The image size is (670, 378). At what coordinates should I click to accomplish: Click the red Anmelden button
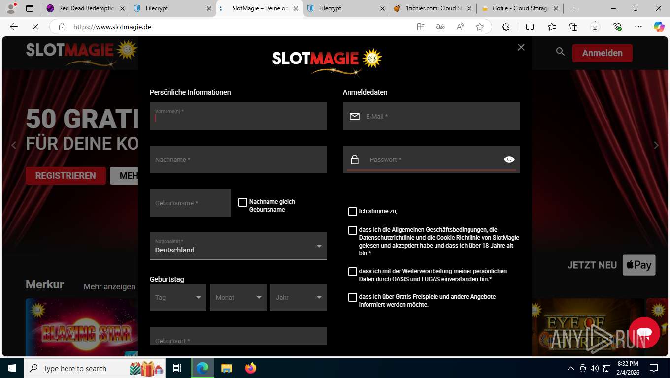pos(602,53)
